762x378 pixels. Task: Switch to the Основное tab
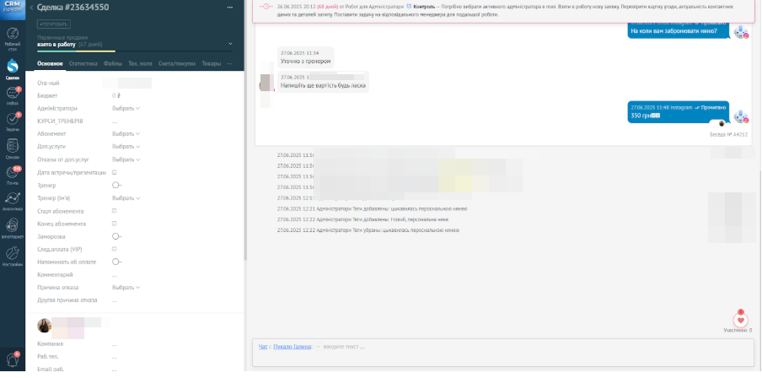click(x=50, y=64)
